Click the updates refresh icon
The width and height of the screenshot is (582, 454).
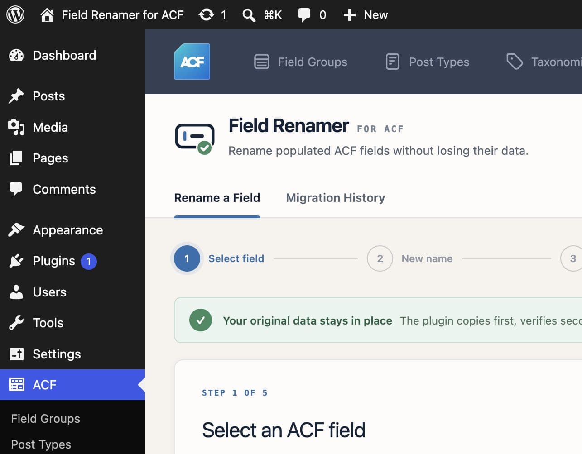click(207, 15)
